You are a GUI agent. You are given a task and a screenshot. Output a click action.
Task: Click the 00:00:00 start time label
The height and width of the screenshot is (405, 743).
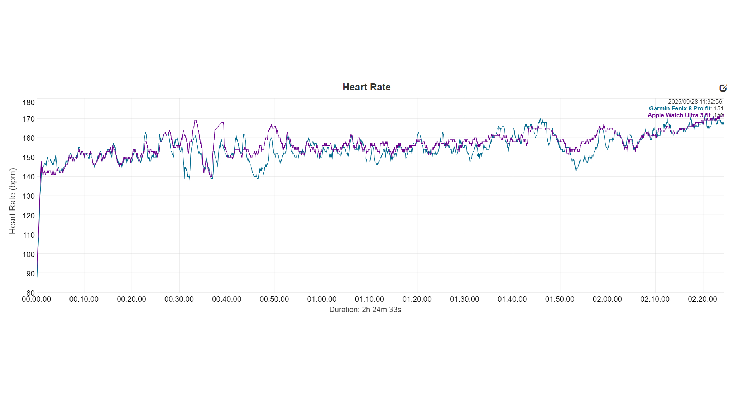pos(37,299)
